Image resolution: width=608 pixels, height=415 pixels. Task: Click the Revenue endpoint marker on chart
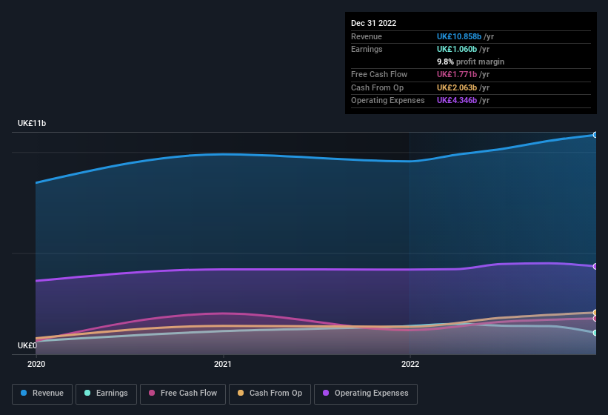point(595,135)
